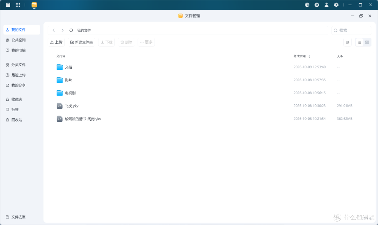This screenshot has height=225, width=378.
Task: Click the date 2026-10-08 10:56:15
Action: (x=309, y=93)
